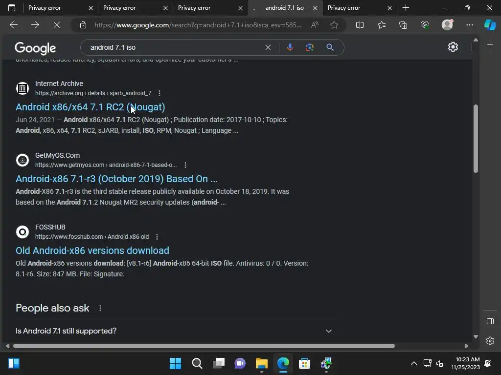Show hidden system tray icons
This screenshot has height=375, width=501.
(414, 363)
